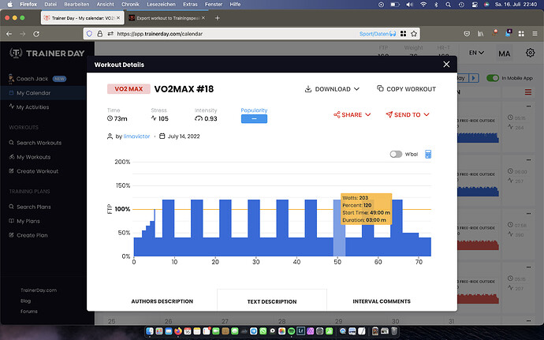Viewport: 544px width, 340px height.
Task: Open the QR code extension icon in URL bar
Action: tap(403, 34)
